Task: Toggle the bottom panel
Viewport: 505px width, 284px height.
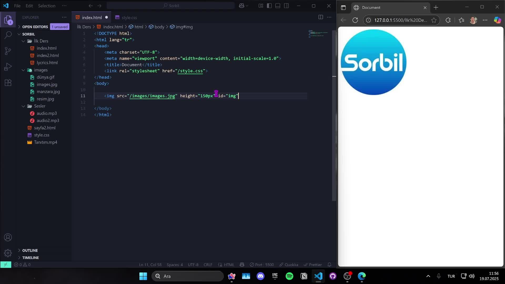Action: [278, 6]
